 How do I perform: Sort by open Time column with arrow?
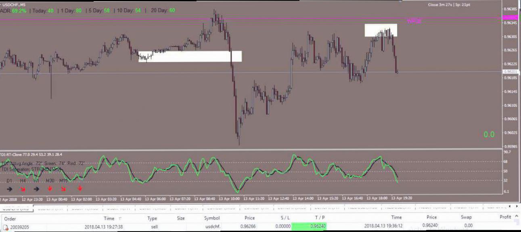[x=112, y=218]
